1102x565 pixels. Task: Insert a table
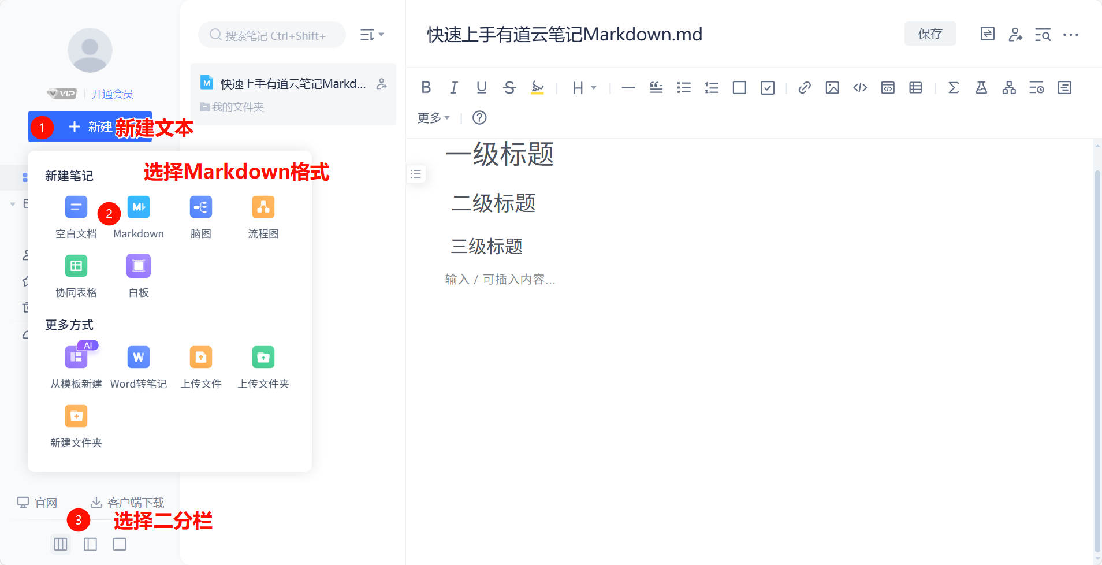point(915,87)
